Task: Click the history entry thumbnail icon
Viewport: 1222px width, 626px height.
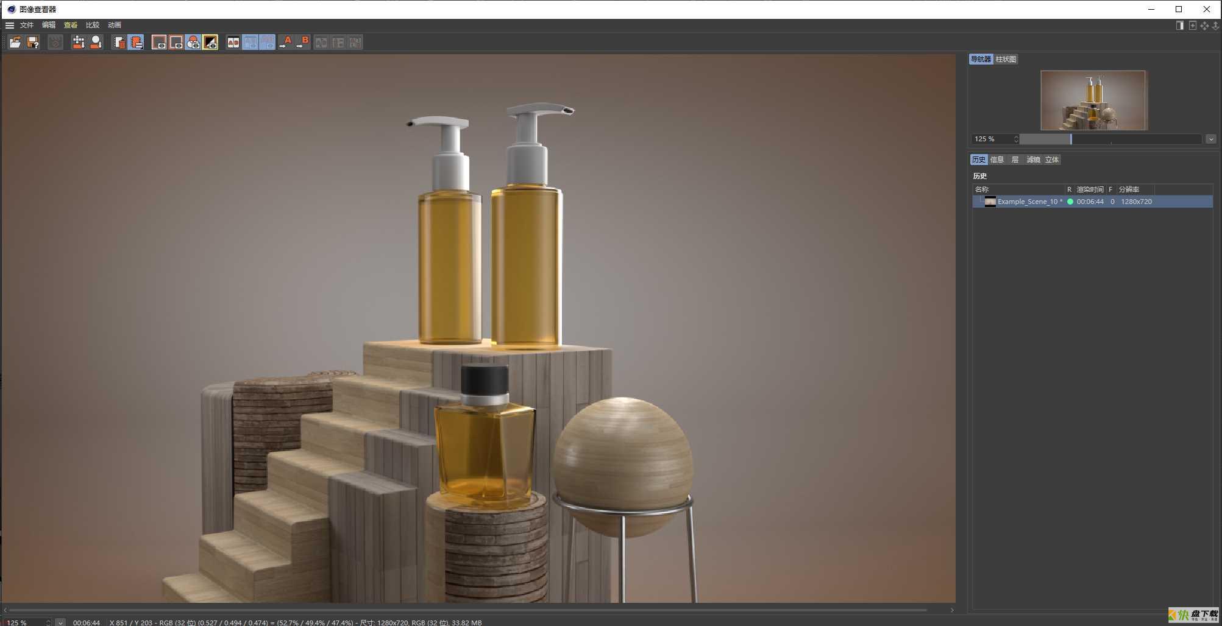Action: tap(990, 202)
